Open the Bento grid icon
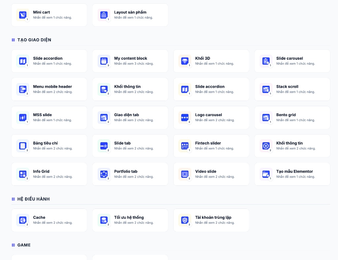Image resolution: width=338 pixels, height=260 pixels. click(x=266, y=117)
